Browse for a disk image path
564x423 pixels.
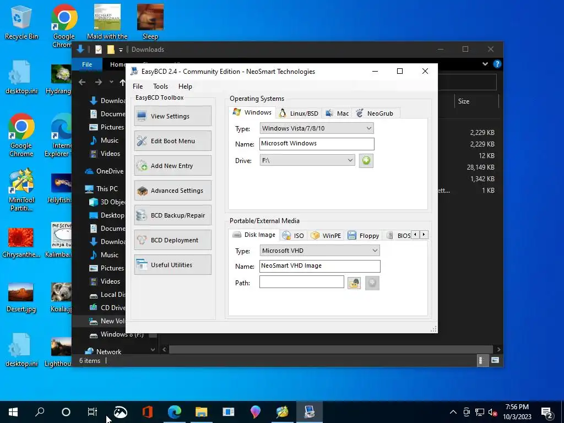coord(354,283)
